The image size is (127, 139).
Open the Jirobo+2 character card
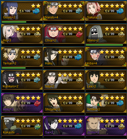pos(106,126)
